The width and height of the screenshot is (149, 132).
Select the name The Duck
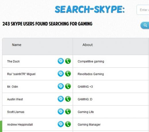pos(14,61)
